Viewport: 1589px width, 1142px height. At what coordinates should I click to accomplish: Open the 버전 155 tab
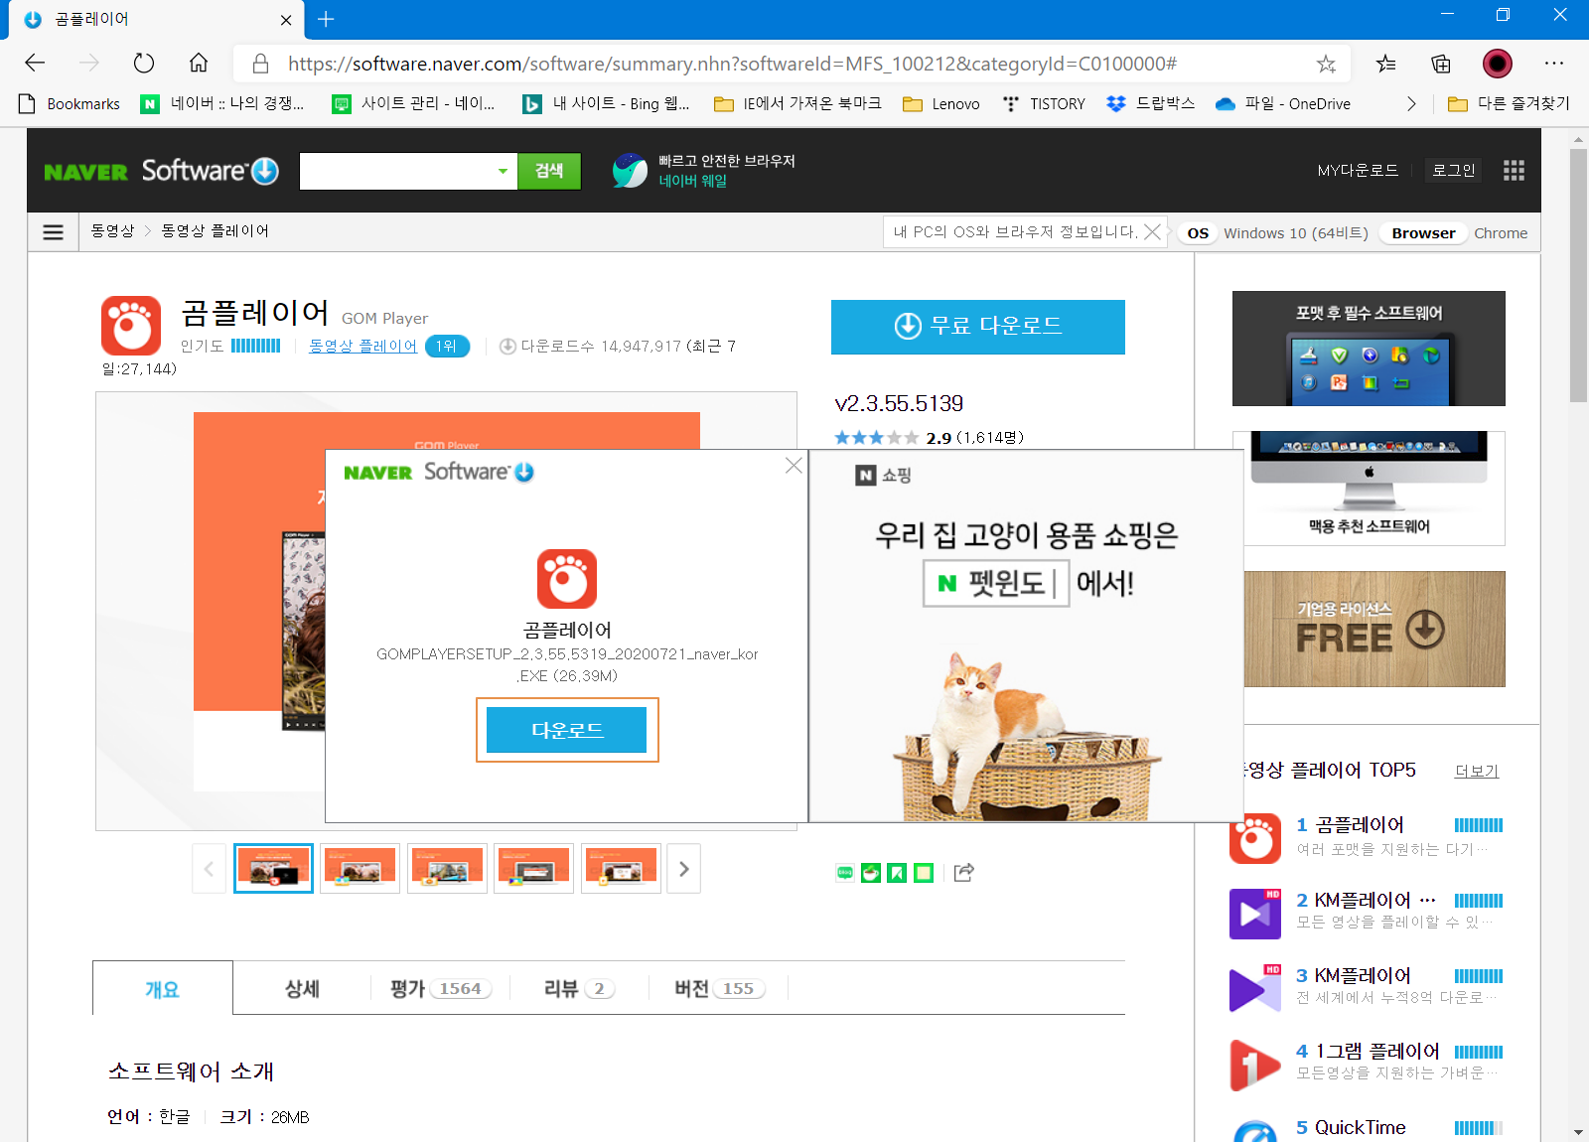[718, 989]
